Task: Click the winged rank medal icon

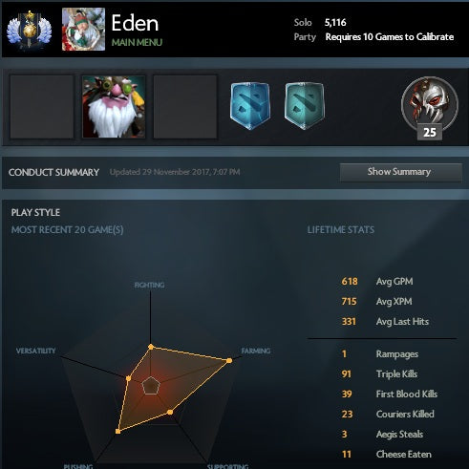Action: 30,30
